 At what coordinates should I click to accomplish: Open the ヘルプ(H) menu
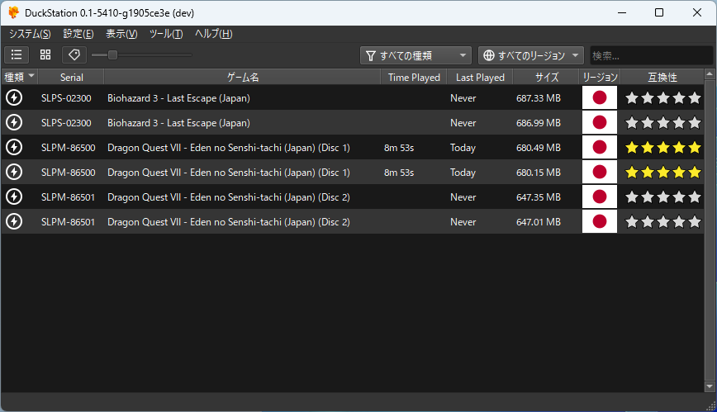tap(214, 34)
